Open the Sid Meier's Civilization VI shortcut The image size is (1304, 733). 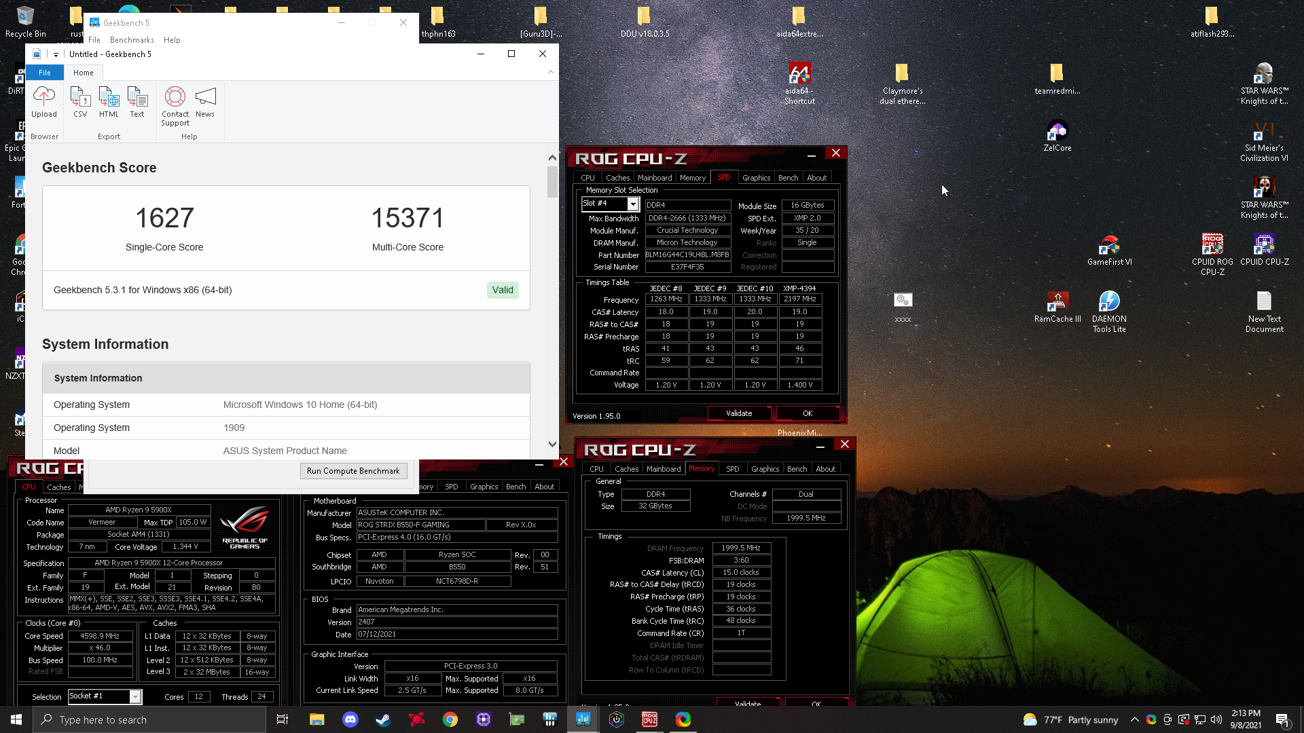pyautogui.click(x=1264, y=140)
